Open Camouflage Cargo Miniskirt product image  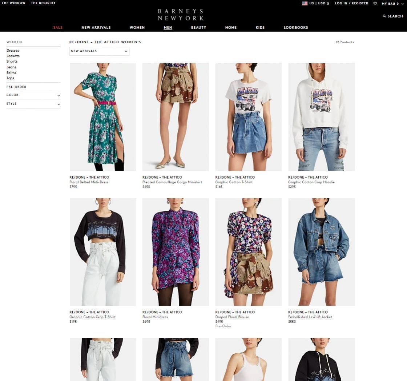[x=176, y=117]
